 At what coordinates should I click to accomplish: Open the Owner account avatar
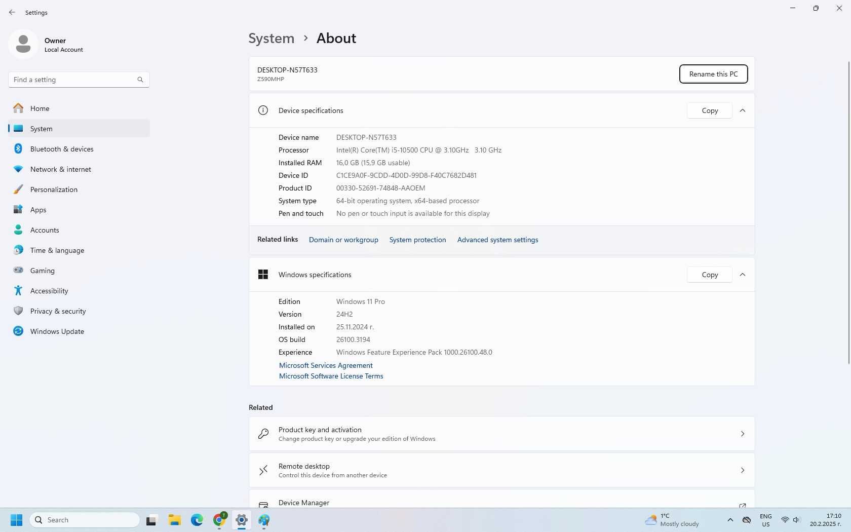point(23,44)
